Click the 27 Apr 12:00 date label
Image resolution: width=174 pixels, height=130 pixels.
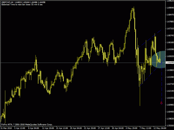104,128
